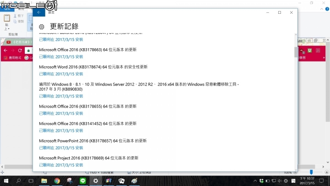Select the Microsoft Project 2016 (KB3178669) title
The height and width of the screenshot is (186, 330).
(88, 158)
